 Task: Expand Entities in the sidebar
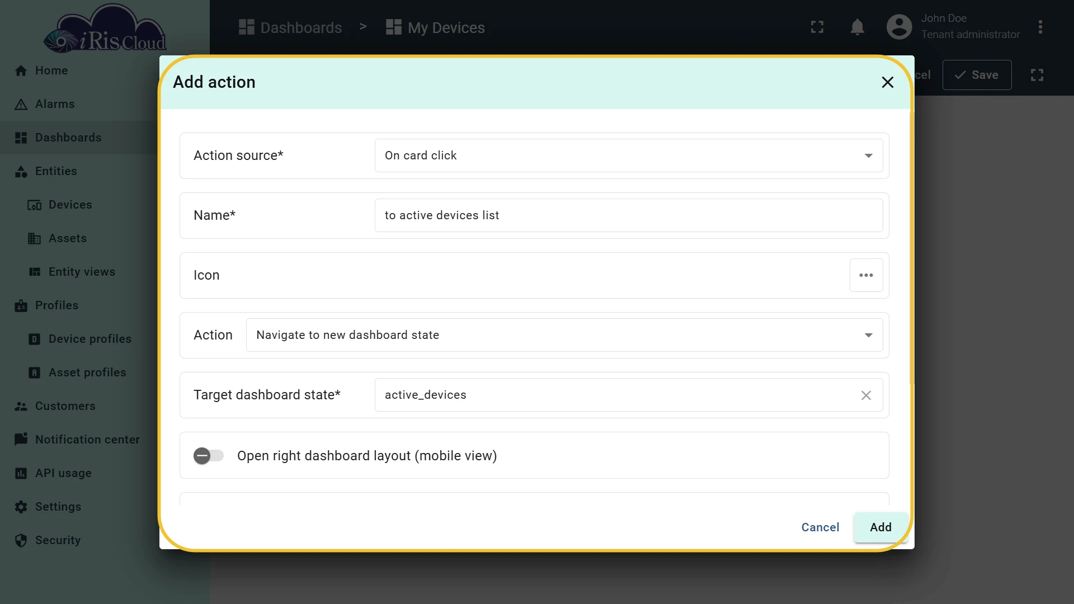[78, 171]
